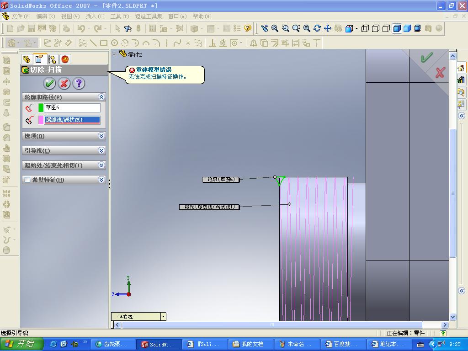Click the green profile color swatch
Image resolution: width=468 pixels, height=351 pixels.
click(x=41, y=107)
